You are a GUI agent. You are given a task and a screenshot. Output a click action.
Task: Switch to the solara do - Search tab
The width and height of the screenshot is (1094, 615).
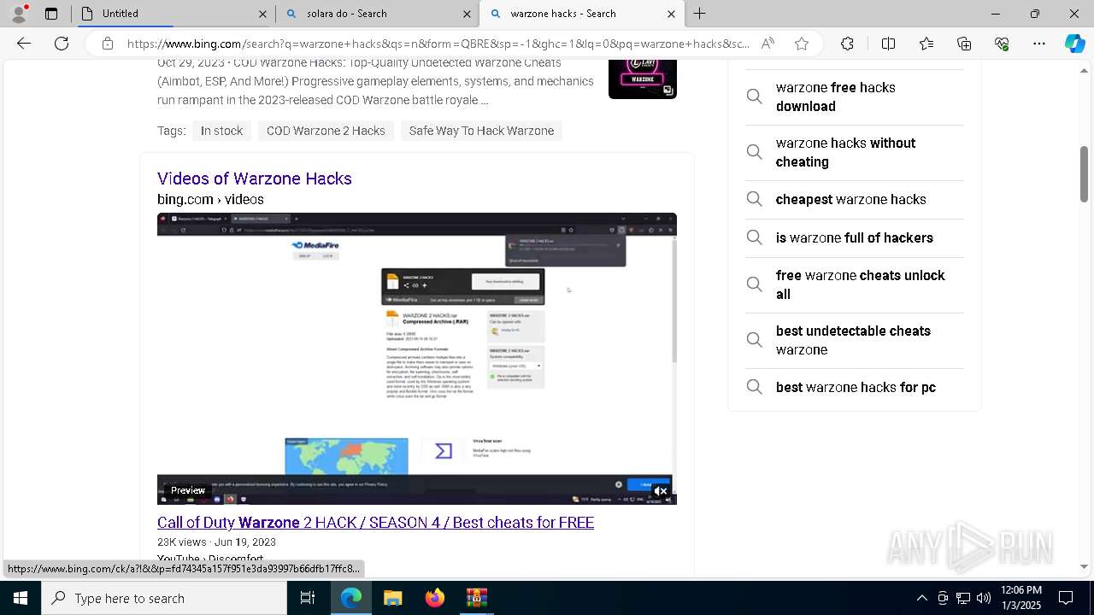tap(378, 14)
